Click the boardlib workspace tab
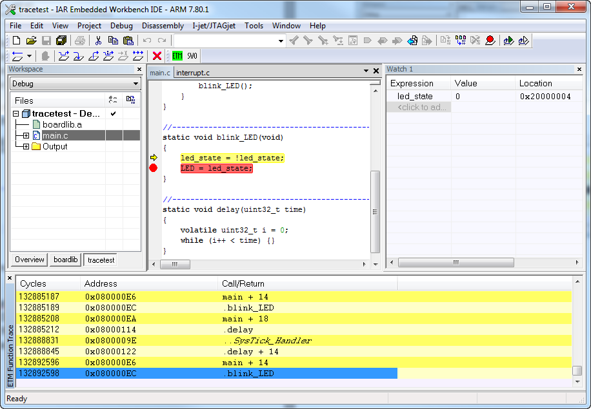591x409 pixels. (x=66, y=260)
